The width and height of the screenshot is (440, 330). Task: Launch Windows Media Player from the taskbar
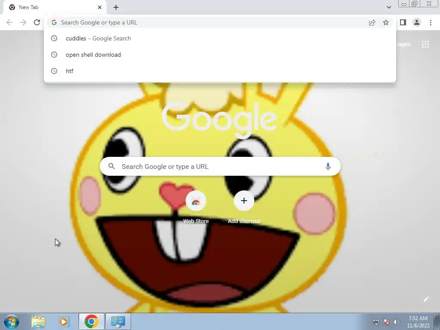click(x=64, y=321)
